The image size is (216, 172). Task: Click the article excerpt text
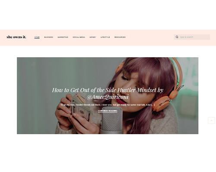pos(108,105)
